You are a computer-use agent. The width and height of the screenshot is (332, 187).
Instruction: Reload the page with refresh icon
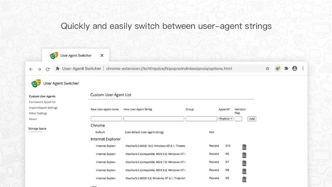coord(48,69)
